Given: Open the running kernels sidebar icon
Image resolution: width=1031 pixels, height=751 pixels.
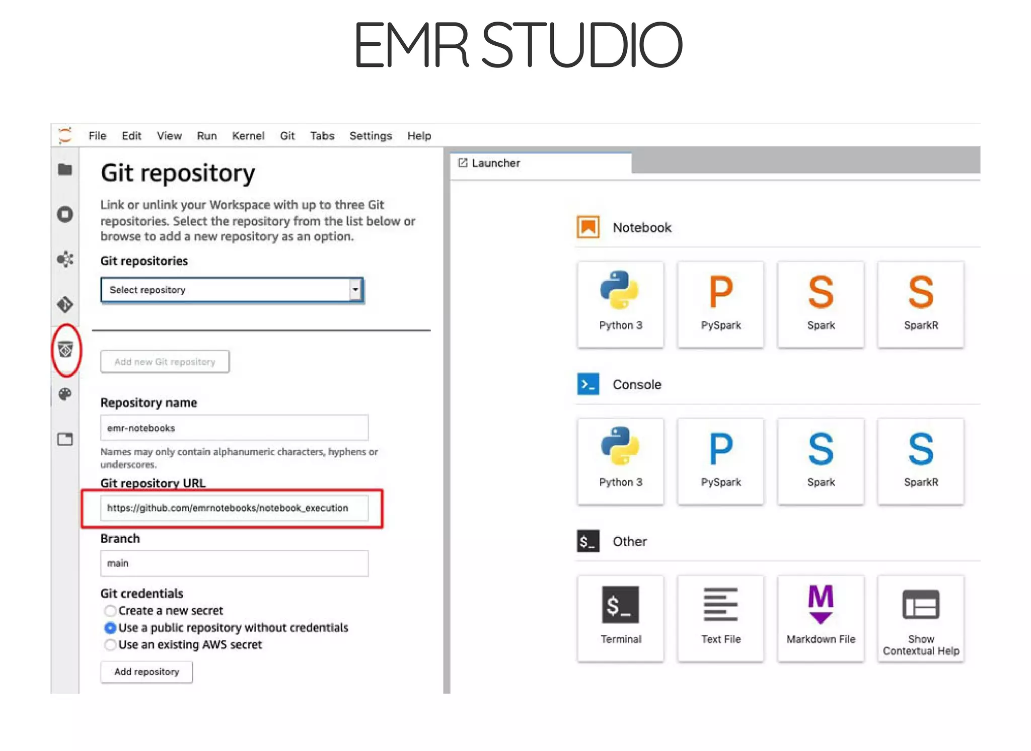Looking at the screenshot, I should [x=65, y=214].
